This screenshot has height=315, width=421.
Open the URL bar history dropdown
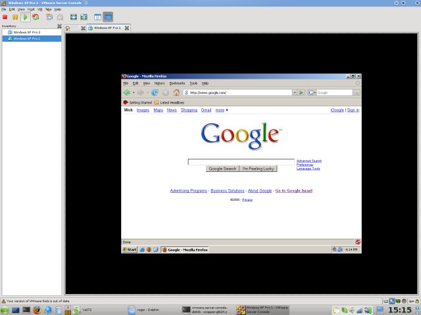coord(295,93)
